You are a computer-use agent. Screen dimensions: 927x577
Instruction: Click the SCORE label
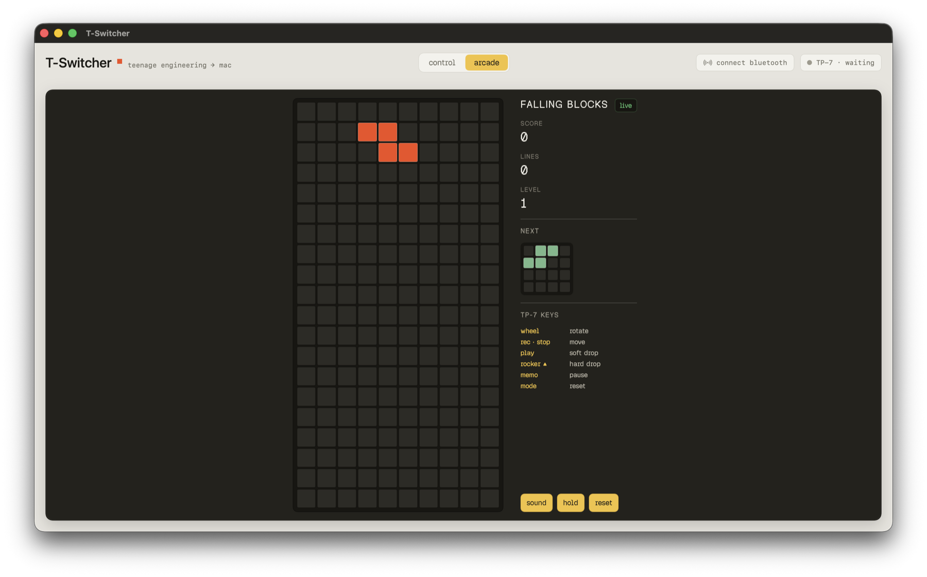(x=531, y=124)
